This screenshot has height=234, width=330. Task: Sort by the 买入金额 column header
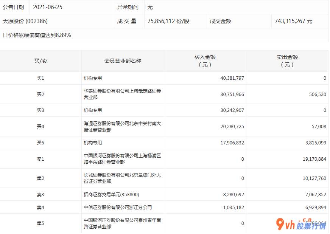(x=205, y=61)
